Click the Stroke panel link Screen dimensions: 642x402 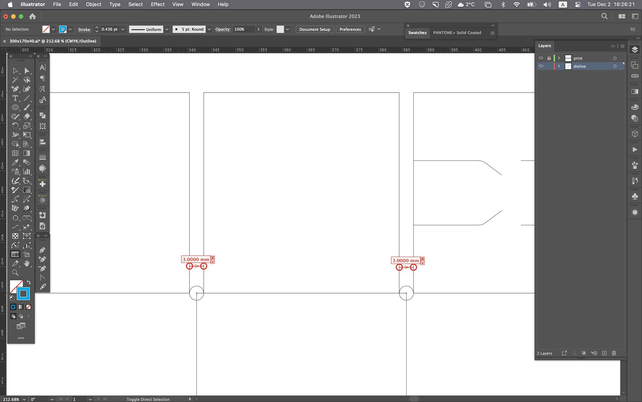[84, 30]
